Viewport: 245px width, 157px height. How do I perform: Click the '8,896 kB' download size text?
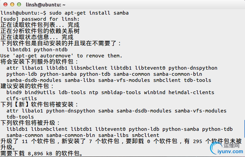[x=40, y=154]
